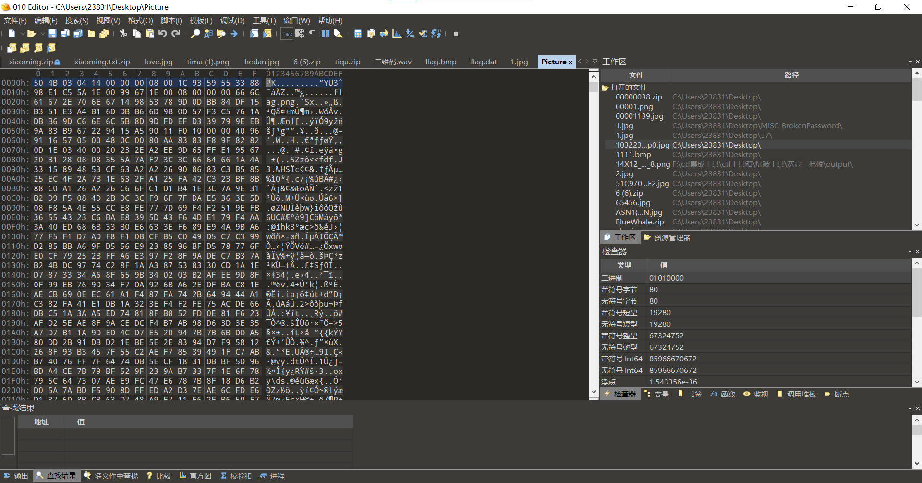Click the highlighter pen icon
The image size is (922, 483).
338,34
